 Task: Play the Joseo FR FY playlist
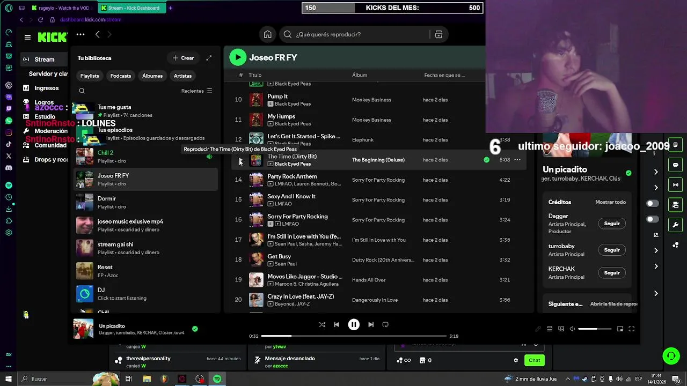pyautogui.click(x=238, y=57)
